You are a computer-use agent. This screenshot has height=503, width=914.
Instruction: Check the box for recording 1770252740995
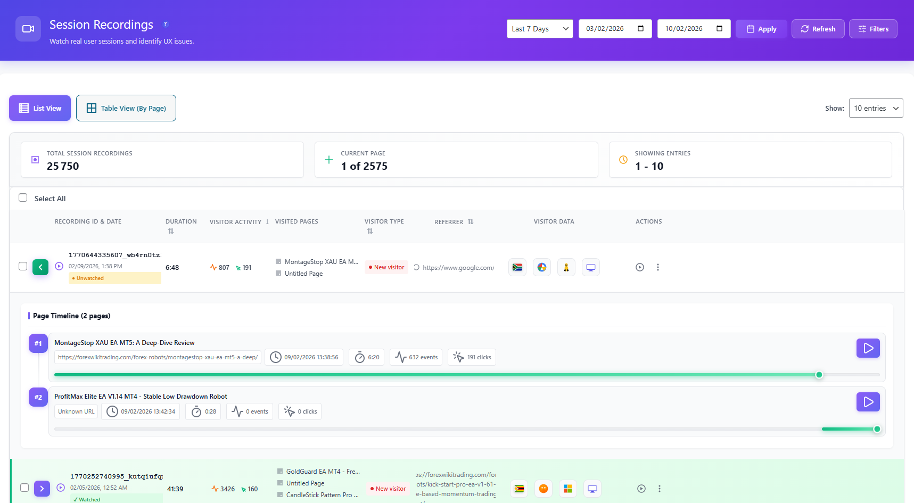coord(24,488)
